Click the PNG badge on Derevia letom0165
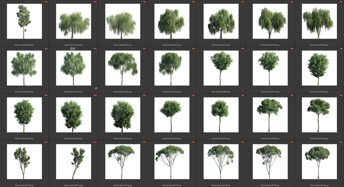This screenshot has width=344, height=187. coord(144,96)
